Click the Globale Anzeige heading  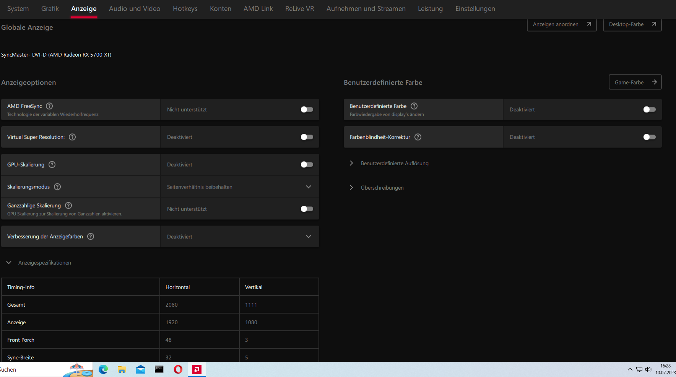[x=27, y=28]
